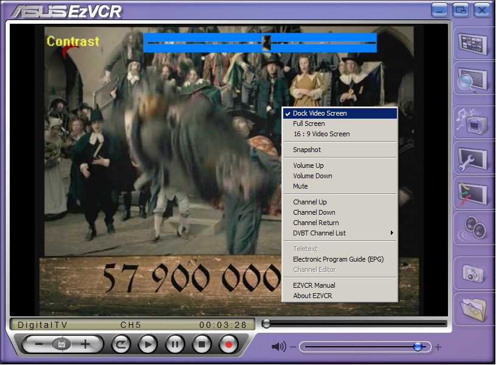This screenshot has width=496, height=365.
Task: Select Full Screen from the context menu
Action: pyautogui.click(x=309, y=123)
